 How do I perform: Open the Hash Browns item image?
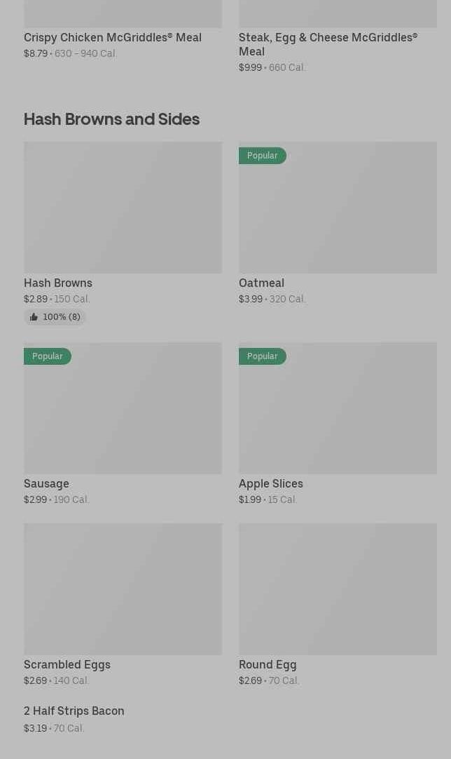pyautogui.click(x=123, y=207)
